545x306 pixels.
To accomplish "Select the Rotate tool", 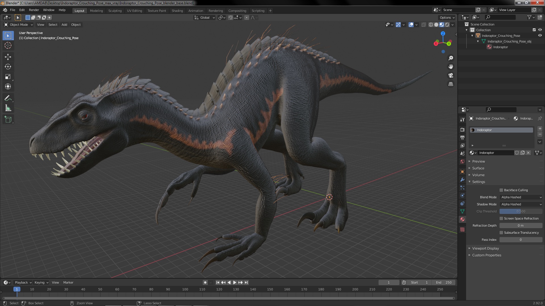I will tap(8, 67).
